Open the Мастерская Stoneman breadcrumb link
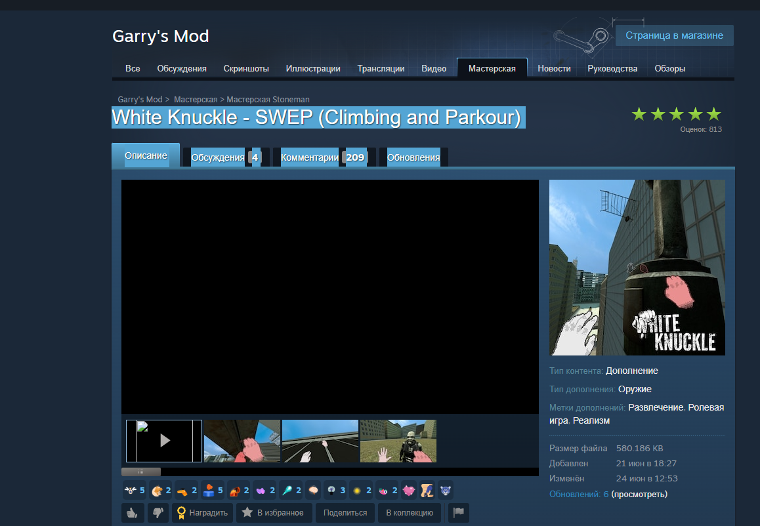 click(x=268, y=99)
